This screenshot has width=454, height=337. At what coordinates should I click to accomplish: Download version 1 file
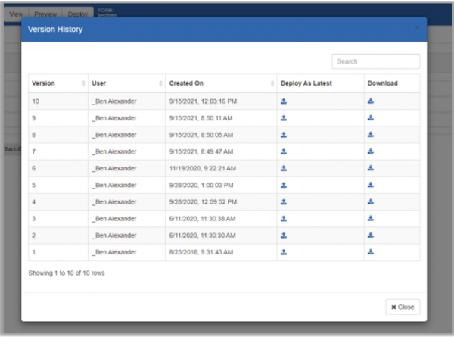371,252
